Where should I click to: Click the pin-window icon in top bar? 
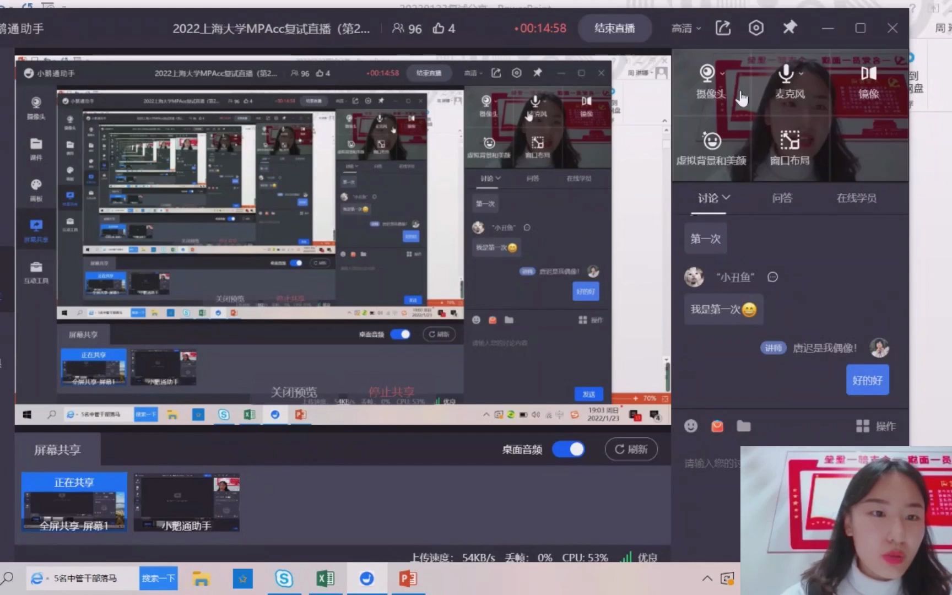point(789,27)
